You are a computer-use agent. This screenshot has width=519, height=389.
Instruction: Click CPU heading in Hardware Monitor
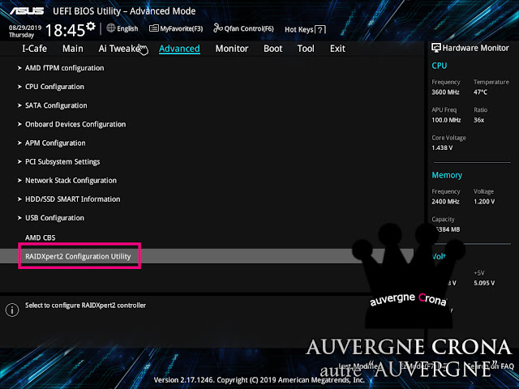[x=440, y=66]
